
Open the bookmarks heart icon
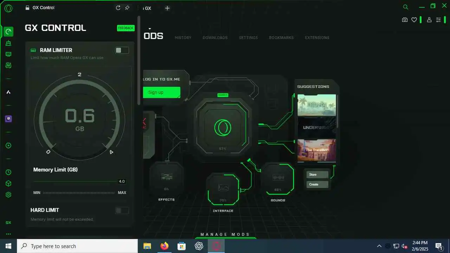(414, 20)
